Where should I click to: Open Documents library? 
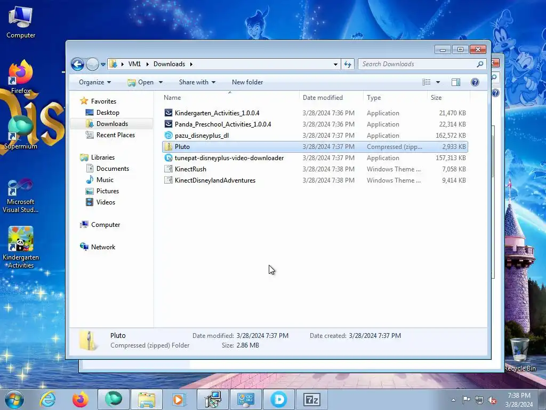coord(107,168)
